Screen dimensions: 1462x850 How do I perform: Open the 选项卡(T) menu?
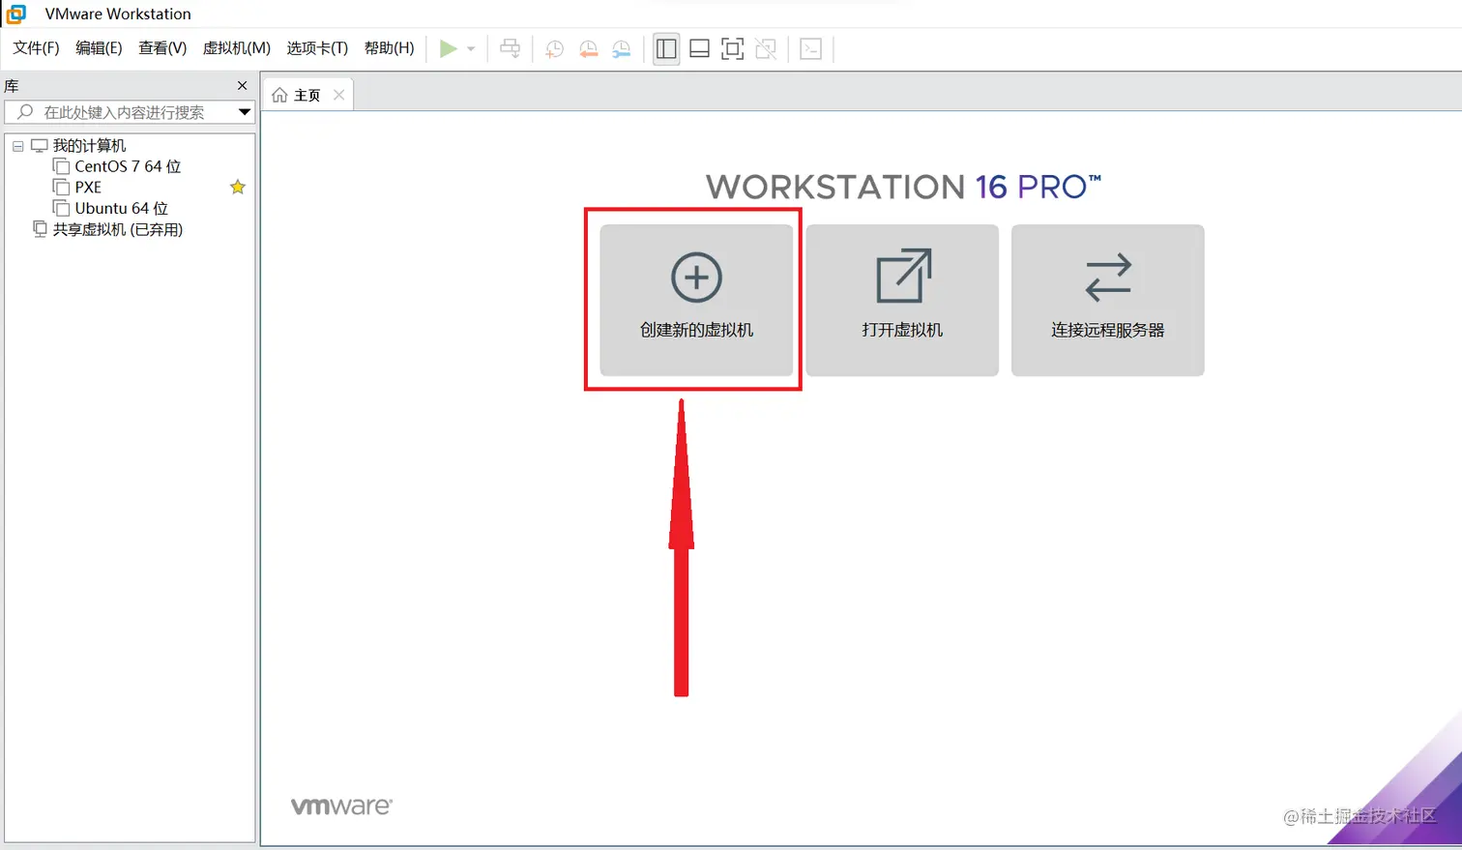click(317, 48)
